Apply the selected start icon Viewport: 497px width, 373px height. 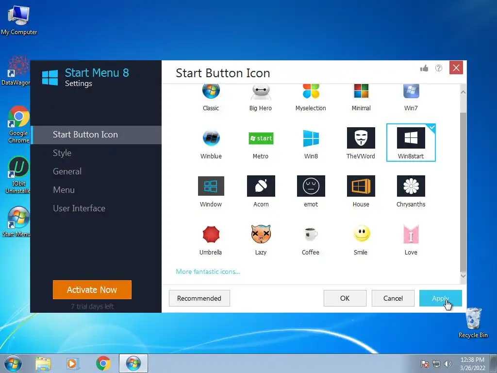point(441,298)
